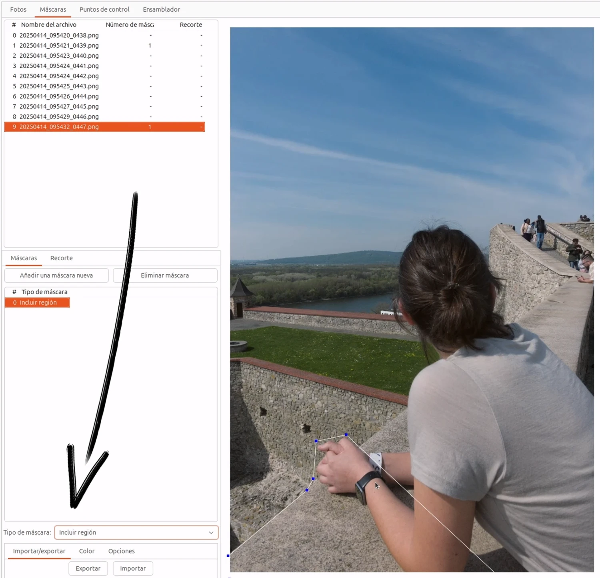Select the Máscaras top tab
The image size is (600, 578).
pyautogui.click(x=53, y=9)
